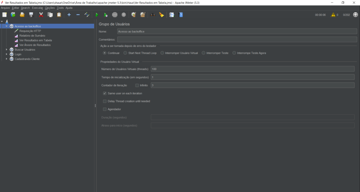This screenshot has height=192, width=360.
Task: Collapse the Acesso ao backoffice node
Action: pos(6,26)
